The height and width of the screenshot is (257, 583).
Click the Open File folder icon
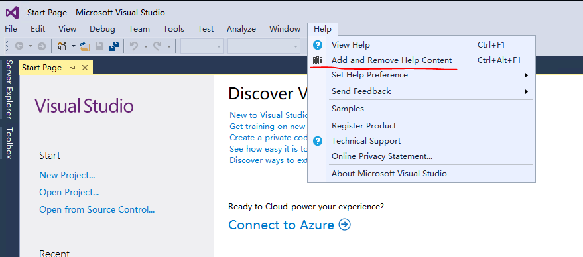(x=85, y=46)
